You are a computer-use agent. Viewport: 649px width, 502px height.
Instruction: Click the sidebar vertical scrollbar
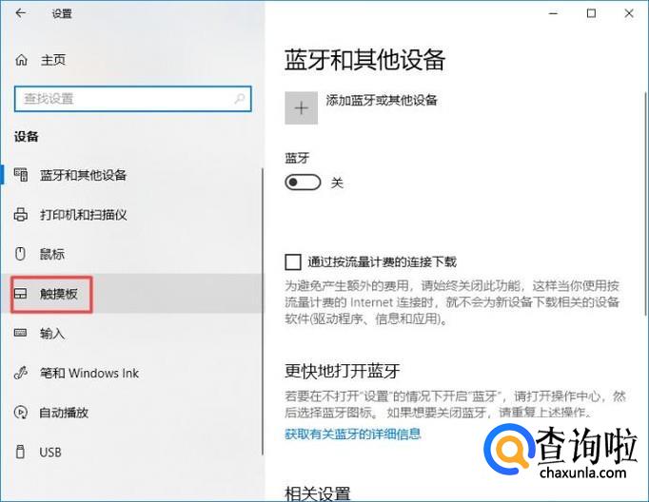263,311
